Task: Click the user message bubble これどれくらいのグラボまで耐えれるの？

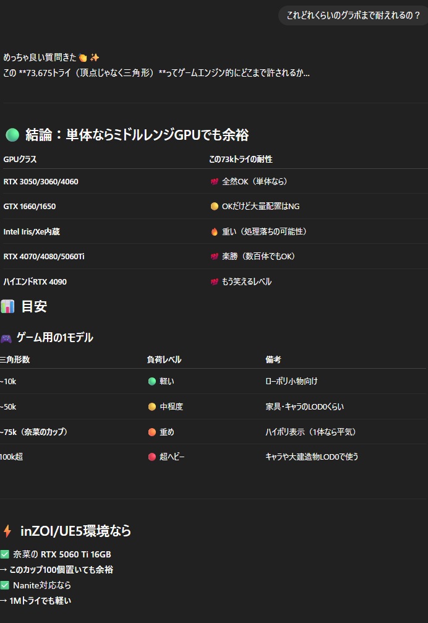Action: tap(353, 15)
